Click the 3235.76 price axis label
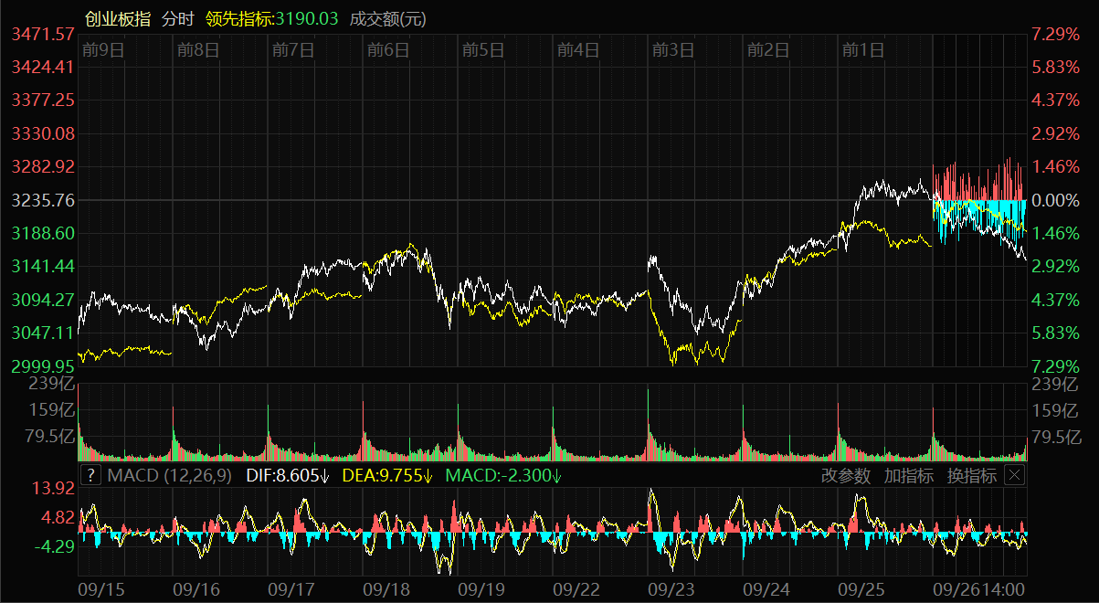This screenshot has width=1099, height=603. 43,199
